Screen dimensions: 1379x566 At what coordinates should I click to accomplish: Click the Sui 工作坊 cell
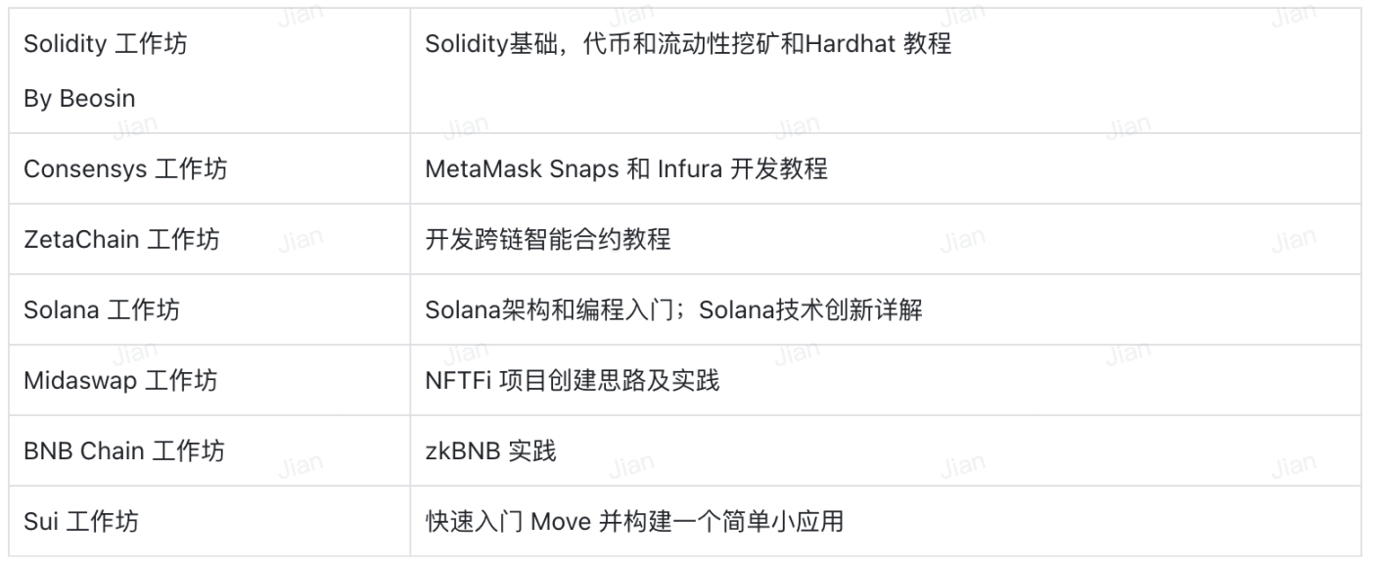209,521
